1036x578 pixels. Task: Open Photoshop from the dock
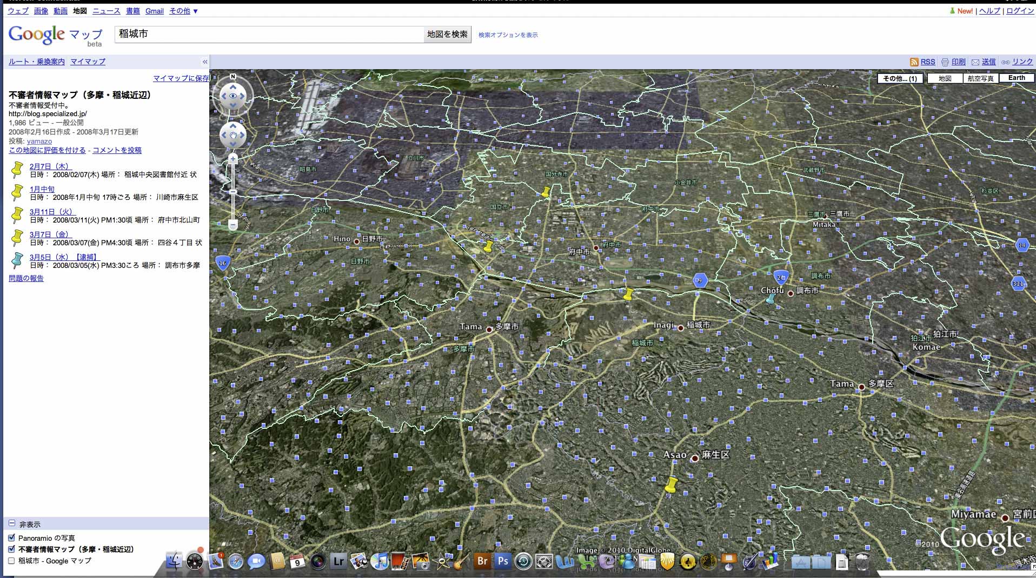503,561
